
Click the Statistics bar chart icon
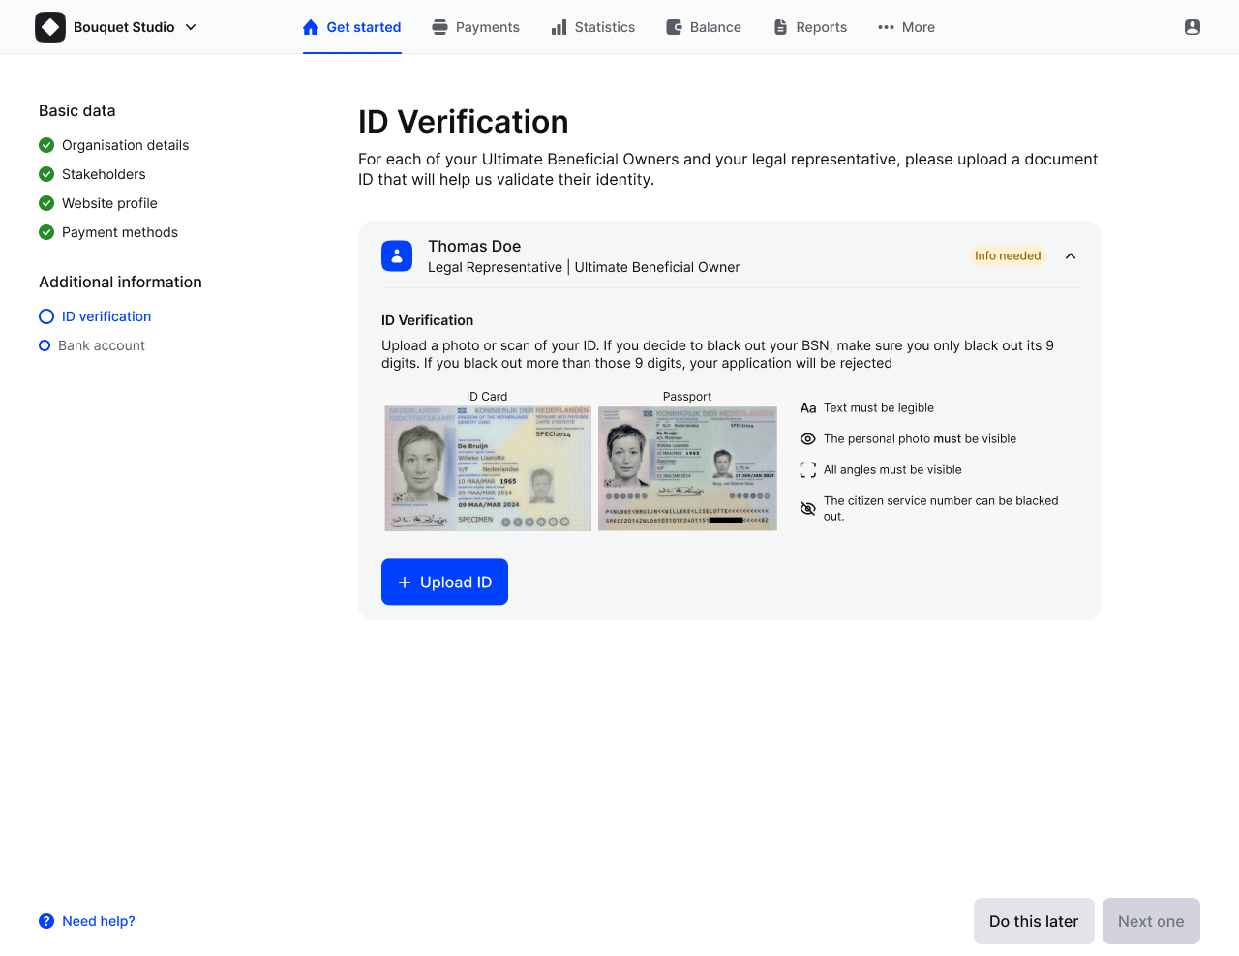(559, 27)
